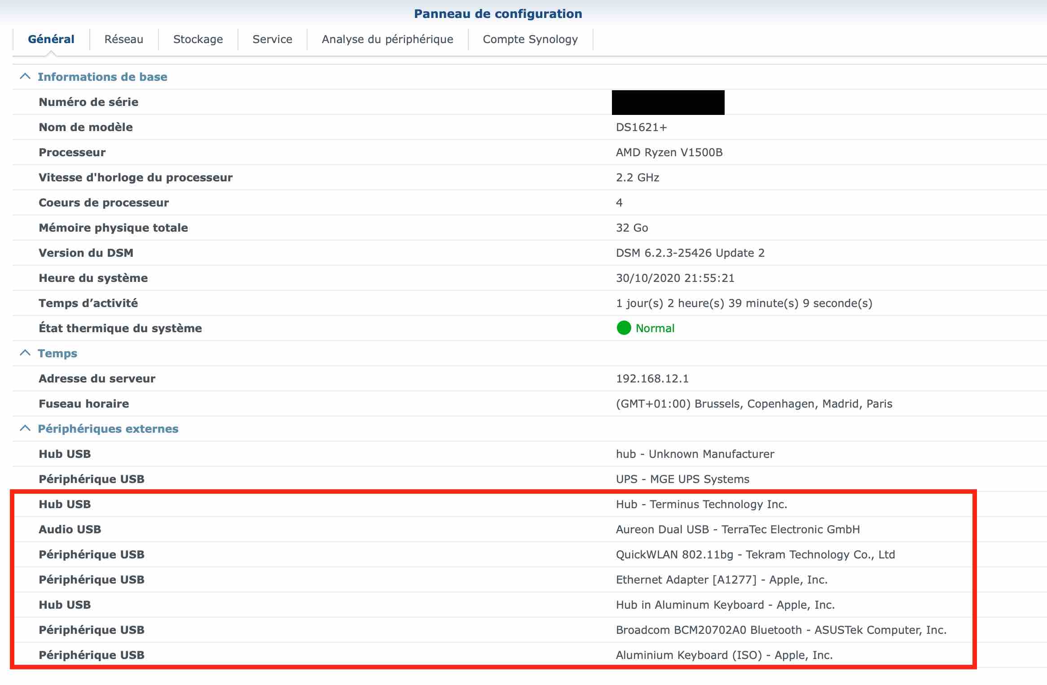Viewport: 1047px width, 685px height.
Task: Click the UPS - MGE UPS Systems entry
Action: click(682, 479)
